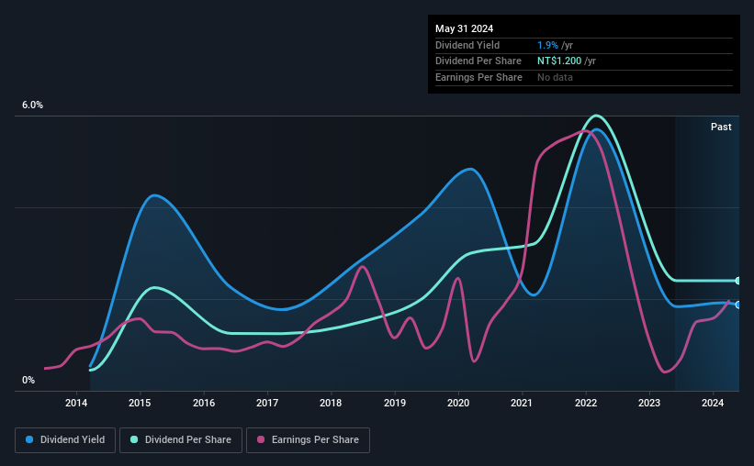The width and height of the screenshot is (754, 466).
Task: Click the Dividend Per Share endpoint marker
Action: coord(737,281)
